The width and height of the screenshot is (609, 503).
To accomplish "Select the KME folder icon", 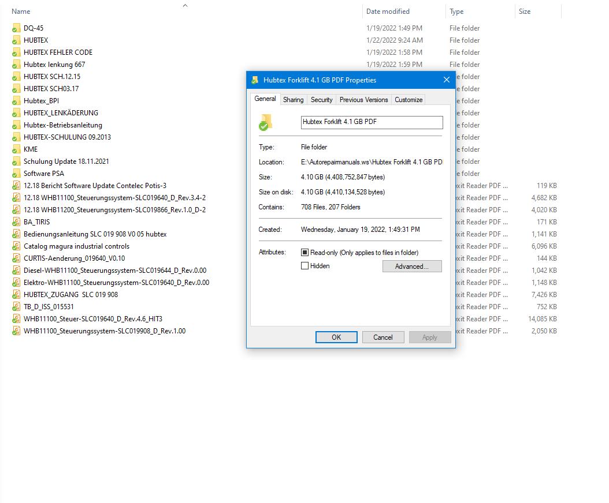I will [16, 149].
